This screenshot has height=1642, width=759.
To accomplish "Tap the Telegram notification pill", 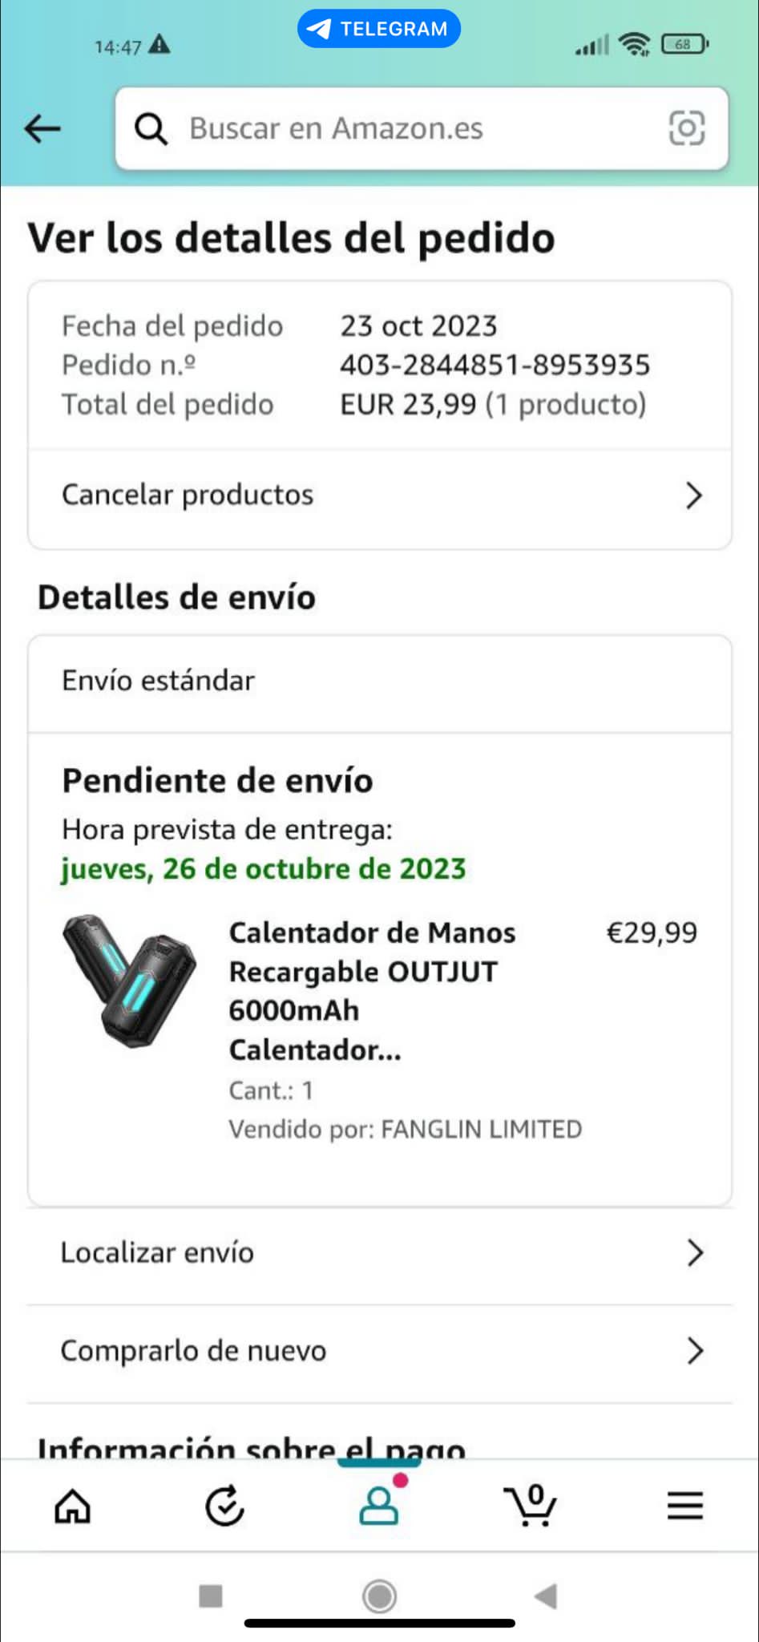I will [x=379, y=29].
